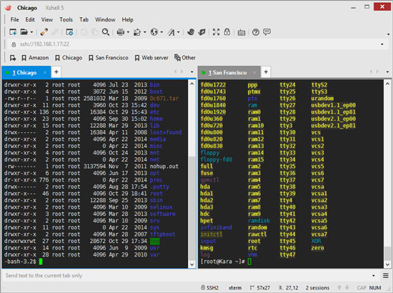Click the Find magnifier icon
The width and height of the screenshot is (393, 293).
point(106,32)
